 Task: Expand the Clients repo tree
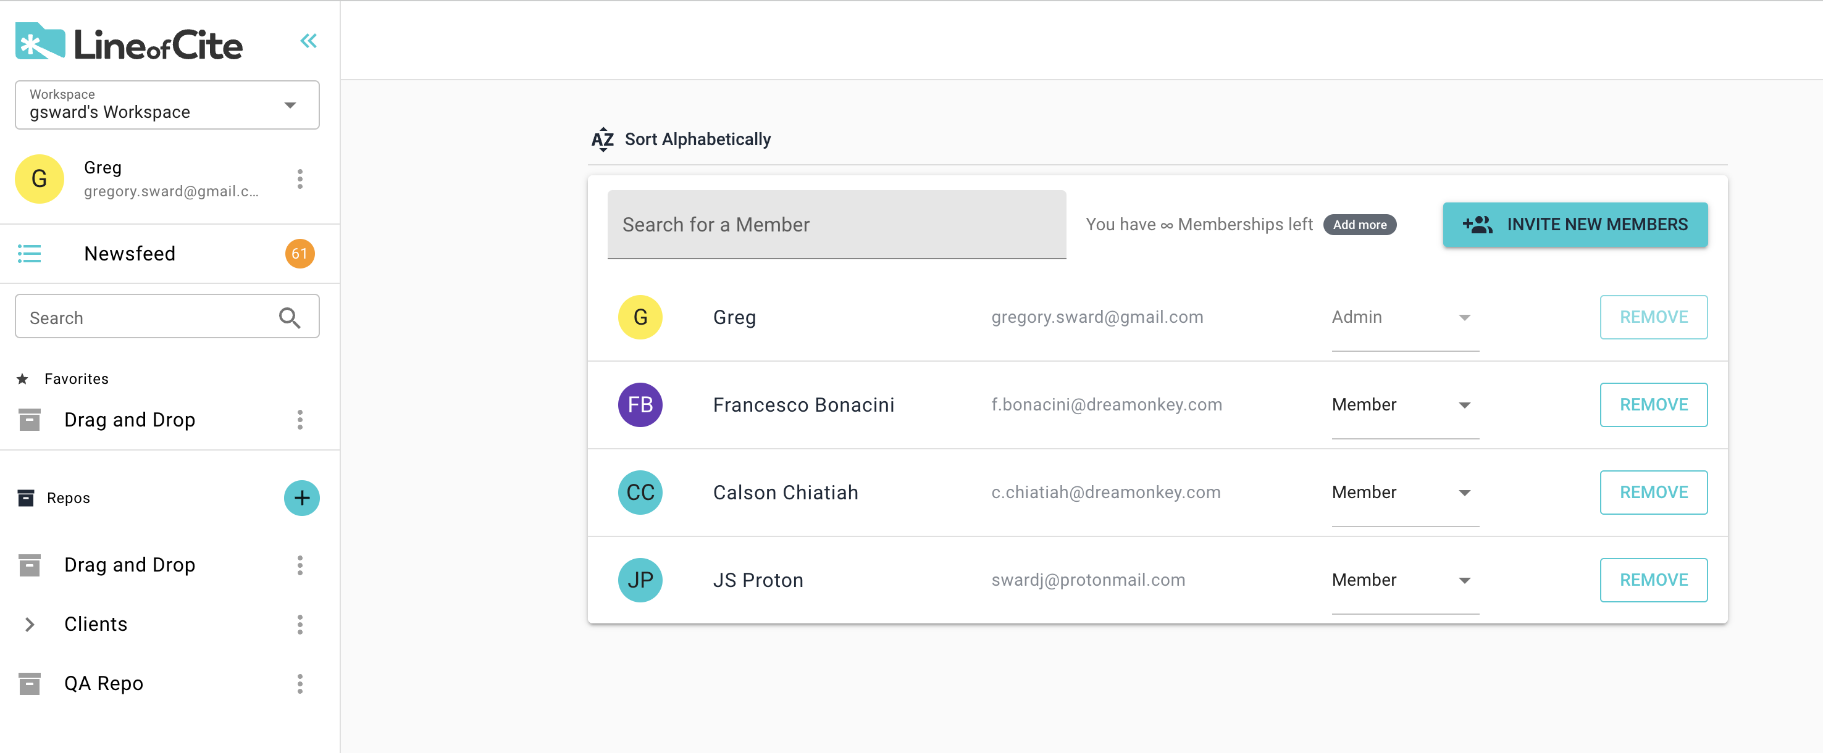[x=29, y=625]
